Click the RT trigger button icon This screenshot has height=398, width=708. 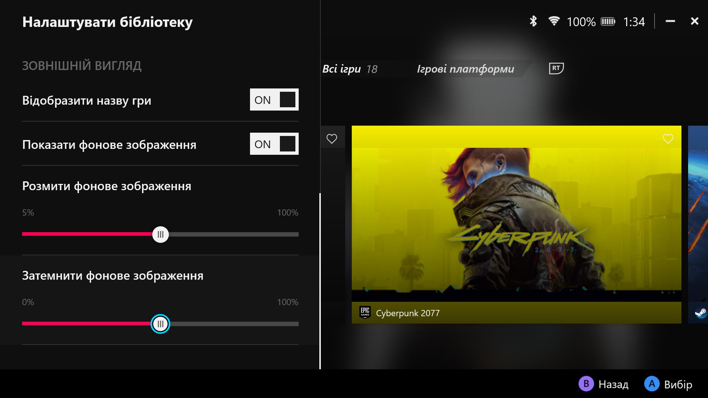click(556, 68)
